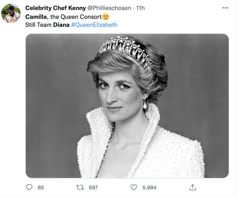Click the like count 5,984
Image resolution: width=244 pixels, height=197 pixels.
click(x=149, y=187)
